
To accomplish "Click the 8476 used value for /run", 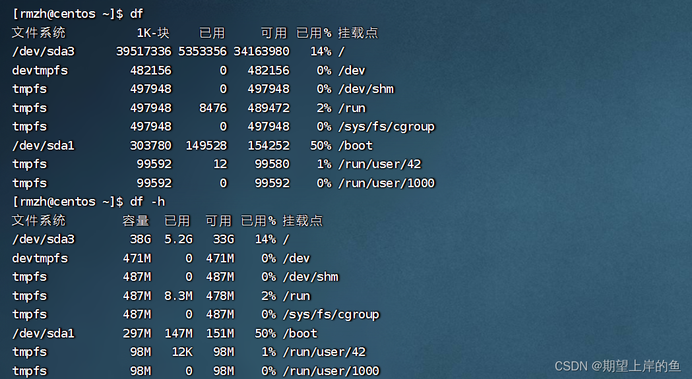I will [212, 108].
